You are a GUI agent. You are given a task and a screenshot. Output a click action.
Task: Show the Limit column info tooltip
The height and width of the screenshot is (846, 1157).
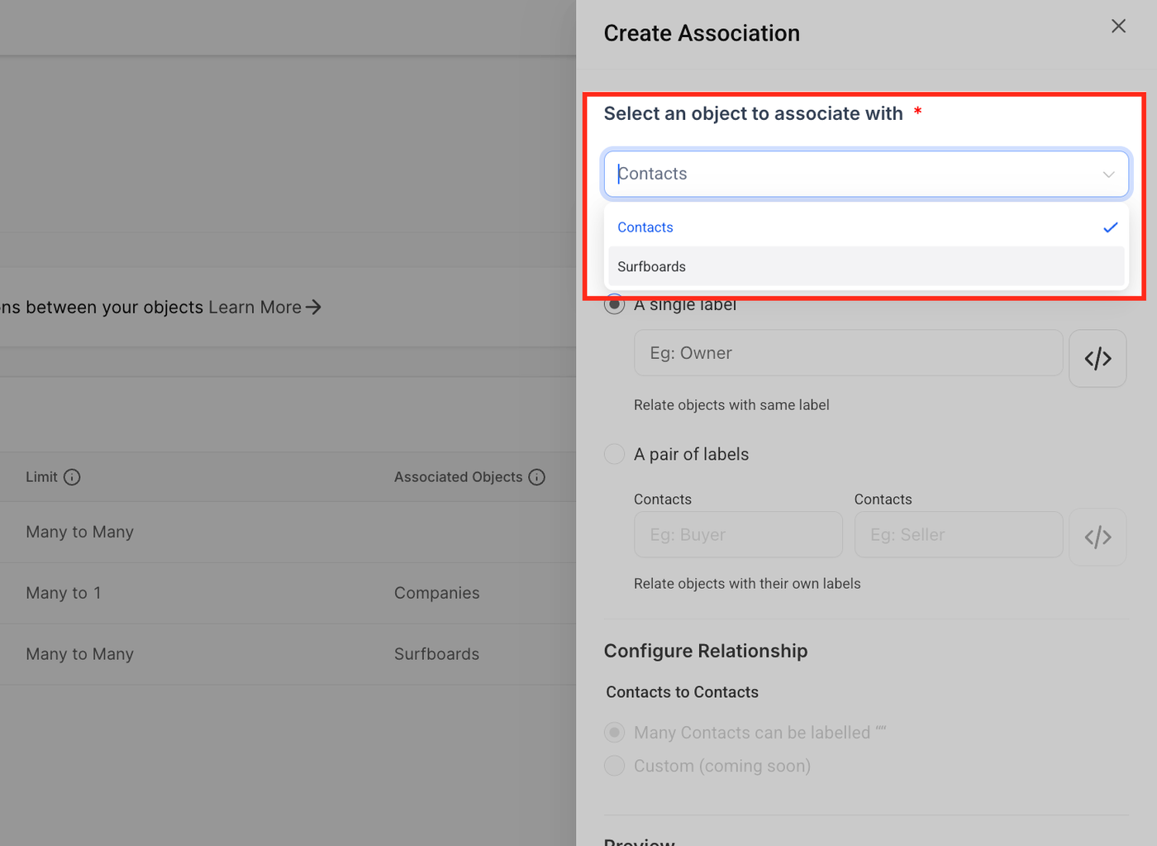tap(72, 477)
